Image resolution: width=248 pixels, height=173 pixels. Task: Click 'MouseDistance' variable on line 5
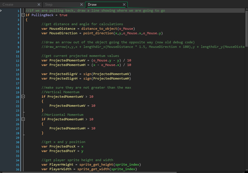(x=62, y=29)
